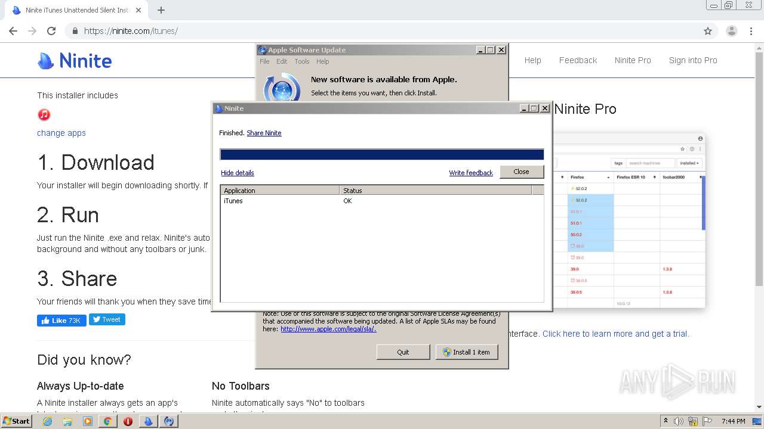Click the red iTunes app icon

[44, 114]
